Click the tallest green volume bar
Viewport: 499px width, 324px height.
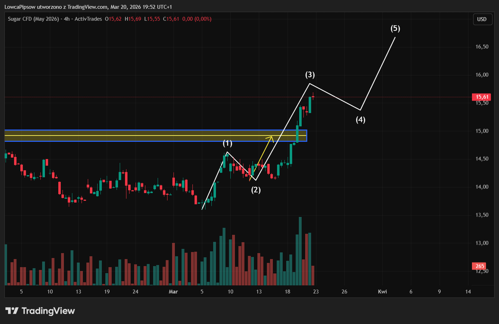click(x=300, y=251)
